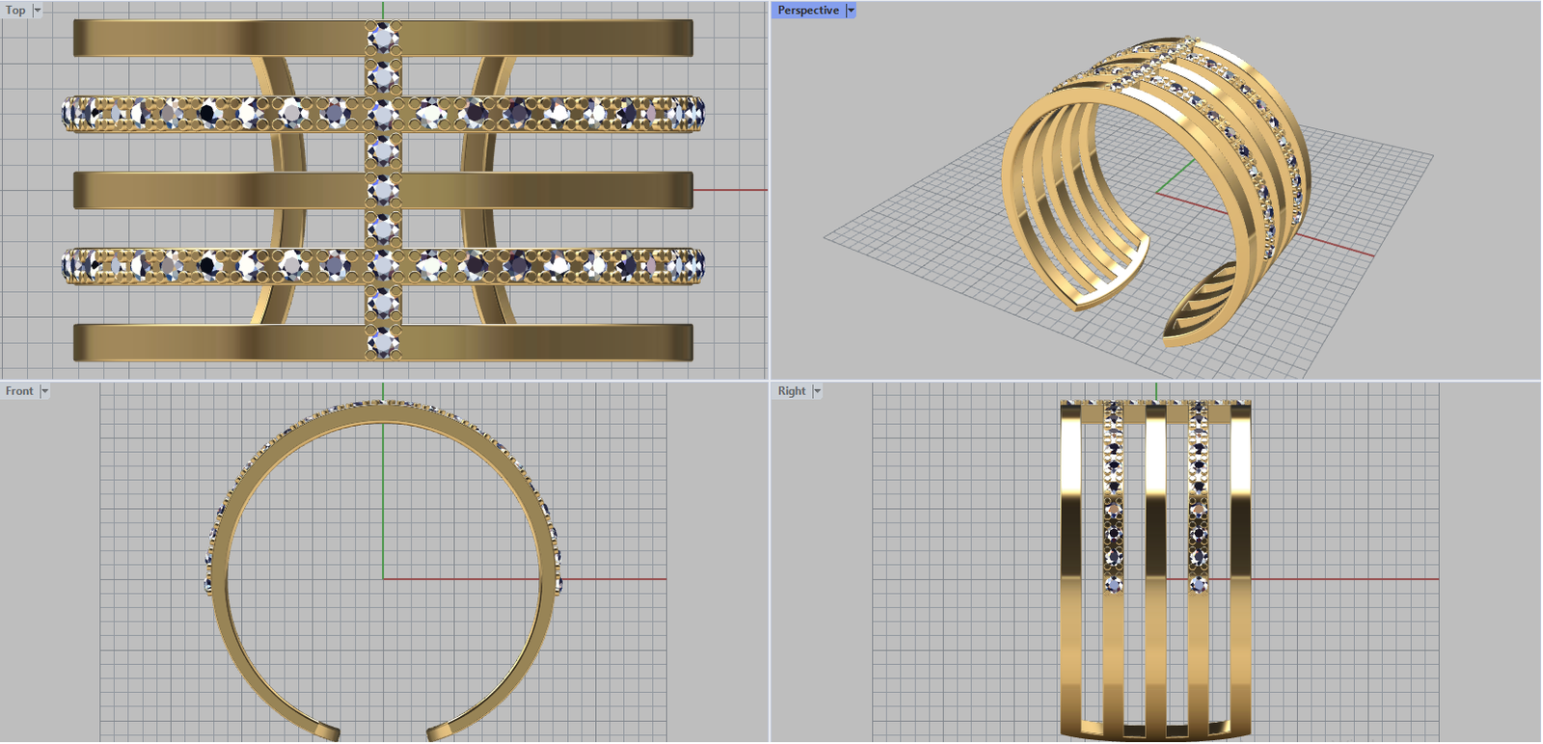This screenshot has height=744, width=1543.
Task: Open the Perspective viewport menu arrow
Action: tap(851, 11)
